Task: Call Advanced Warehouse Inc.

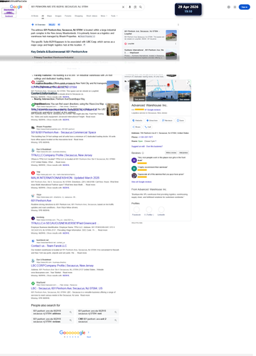Action: pos(148,127)
